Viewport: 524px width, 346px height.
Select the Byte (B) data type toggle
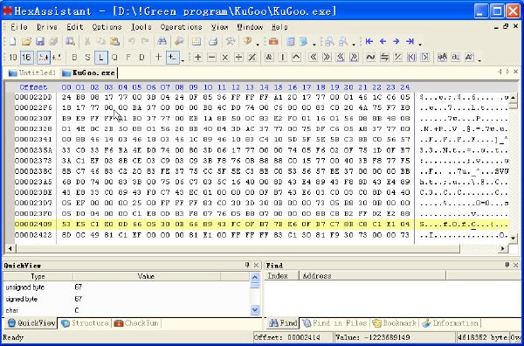click(74, 58)
